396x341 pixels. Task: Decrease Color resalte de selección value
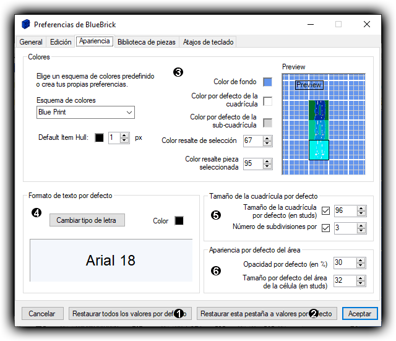(267, 144)
